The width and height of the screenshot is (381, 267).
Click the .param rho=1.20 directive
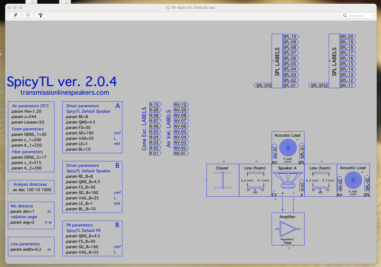pyautogui.click(x=26, y=111)
